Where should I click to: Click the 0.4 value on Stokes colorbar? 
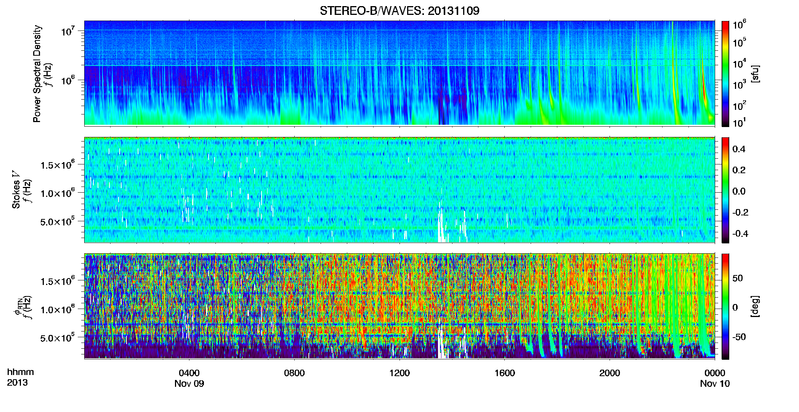(x=739, y=149)
